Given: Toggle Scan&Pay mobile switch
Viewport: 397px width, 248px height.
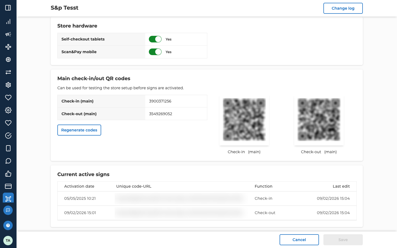Looking at the screenshot, I should (x=155, y=52).
